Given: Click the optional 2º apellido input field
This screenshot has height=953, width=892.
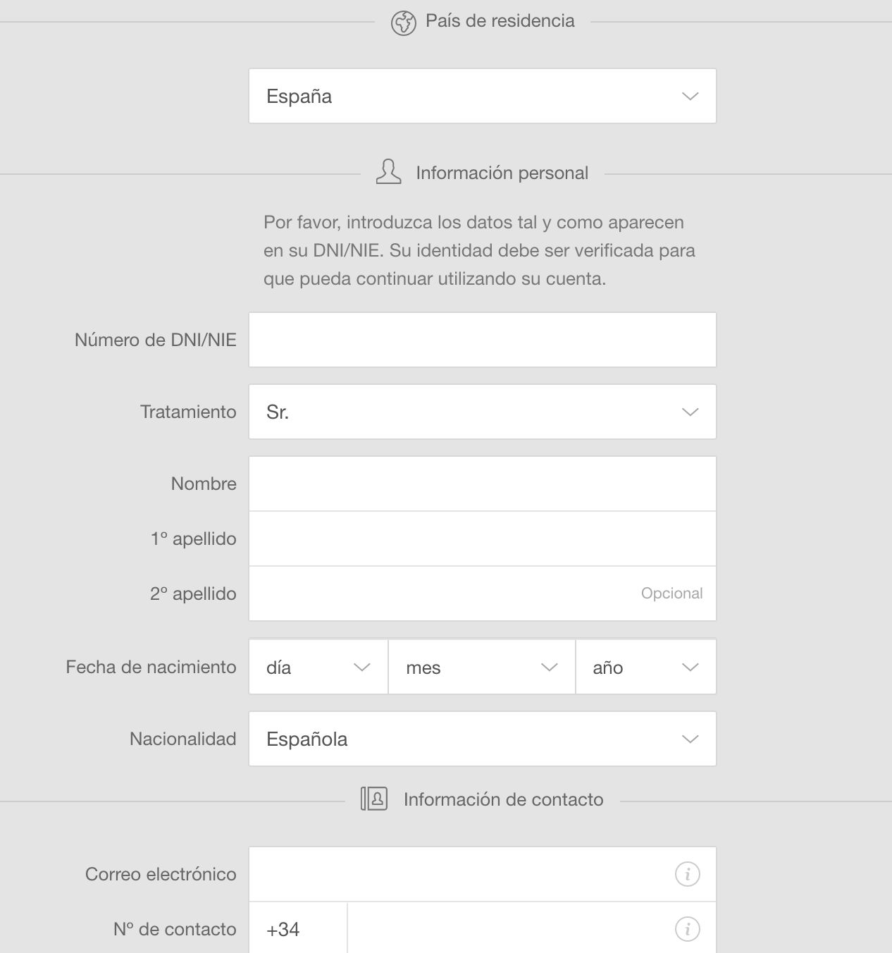Looking at the screenshot, I should click(483, 594).
